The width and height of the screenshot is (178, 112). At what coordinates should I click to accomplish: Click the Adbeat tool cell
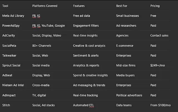[x=7, y=75]
